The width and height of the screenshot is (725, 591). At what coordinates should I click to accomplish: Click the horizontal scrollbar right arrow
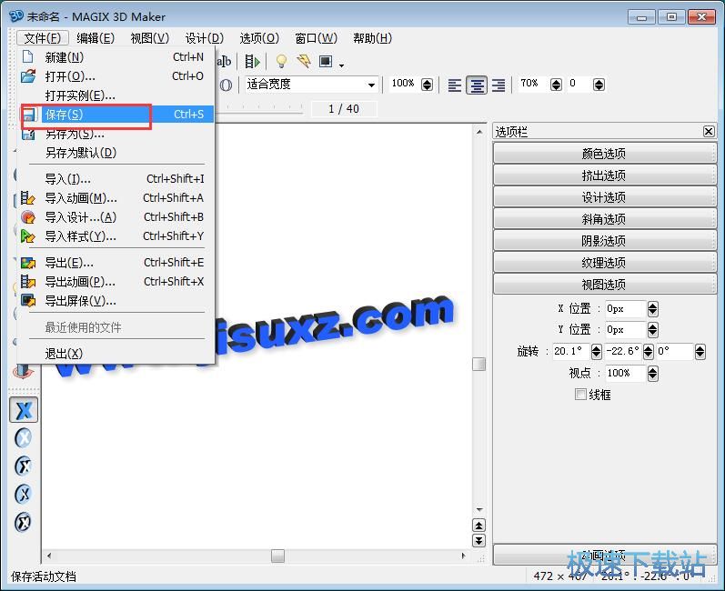463,556
